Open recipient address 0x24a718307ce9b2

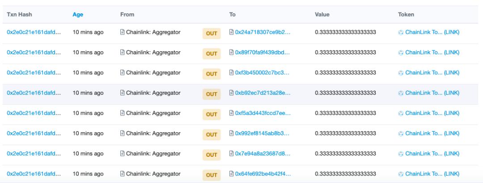point(263,32)
